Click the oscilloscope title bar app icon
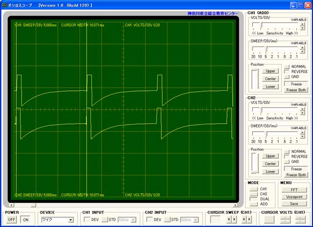Image resolution: width=313 pixels, height=227 pixels. coord(4,5)
